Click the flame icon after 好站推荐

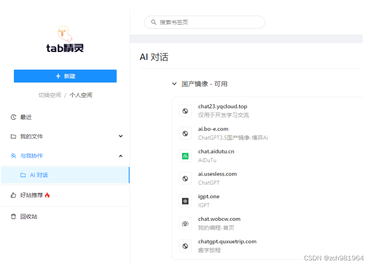[x=47, y=195]
